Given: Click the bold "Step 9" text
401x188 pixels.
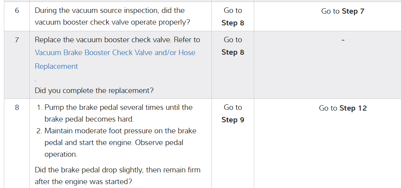Looking at the screenshot, I should click(233, 120).
